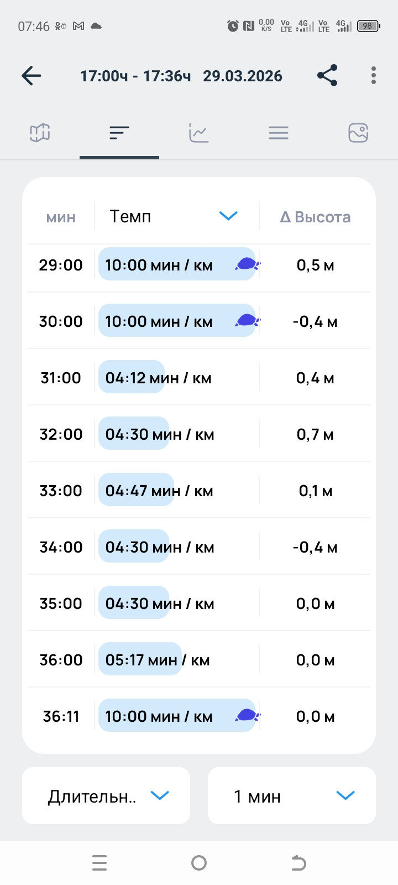Tap turtle icon on 30:00 row

[x=247, y=320]
